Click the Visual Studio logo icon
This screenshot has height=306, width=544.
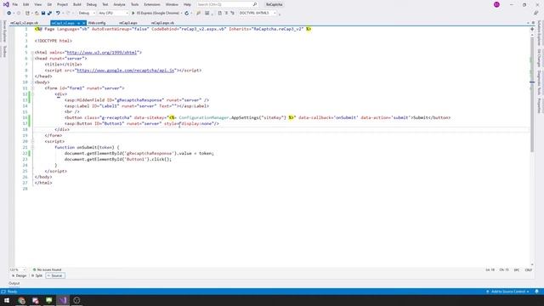(x=6, y=4)
